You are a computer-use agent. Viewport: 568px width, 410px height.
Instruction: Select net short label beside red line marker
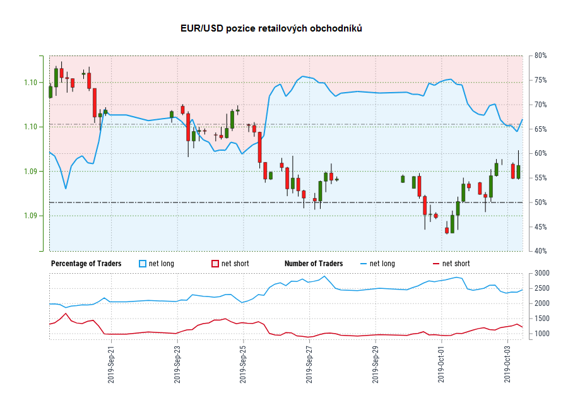point(456,264)
